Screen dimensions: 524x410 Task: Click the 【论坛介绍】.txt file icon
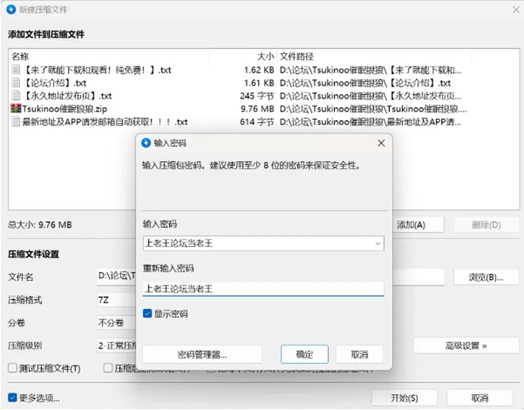(16, 82)
